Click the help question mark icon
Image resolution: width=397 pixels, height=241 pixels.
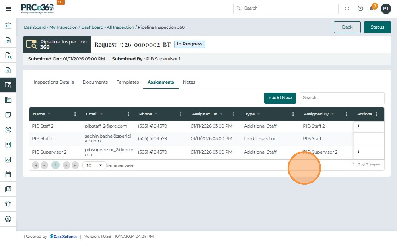click(360, 8)
